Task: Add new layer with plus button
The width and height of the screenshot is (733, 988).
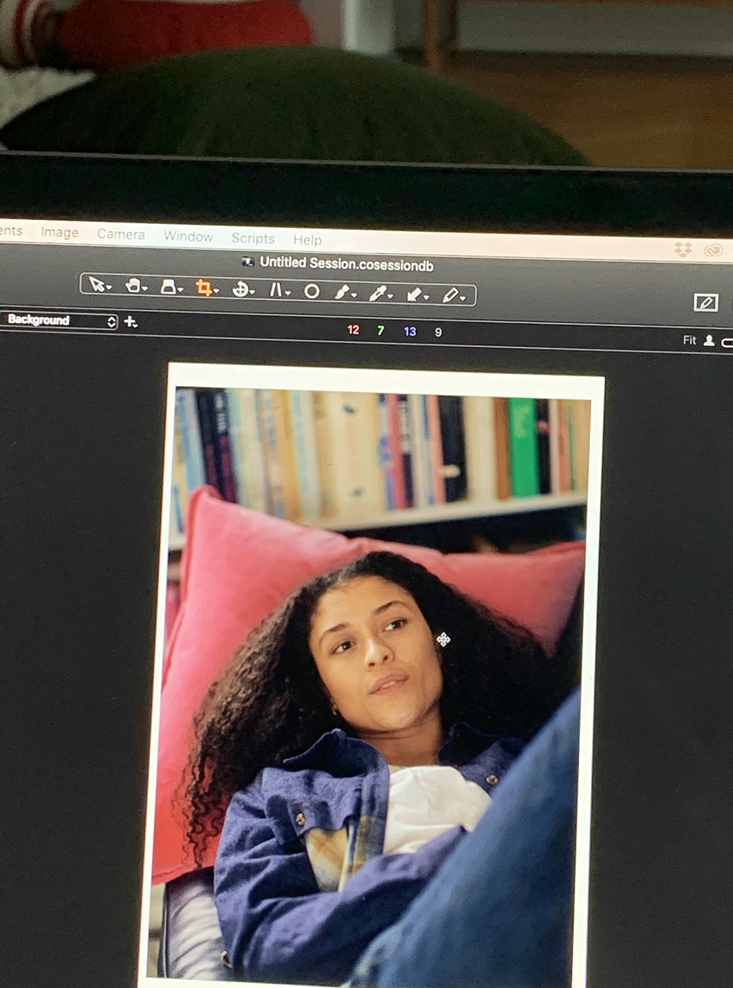Action: pos(131,322)
